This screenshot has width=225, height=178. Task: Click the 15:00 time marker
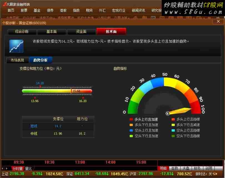141,162
